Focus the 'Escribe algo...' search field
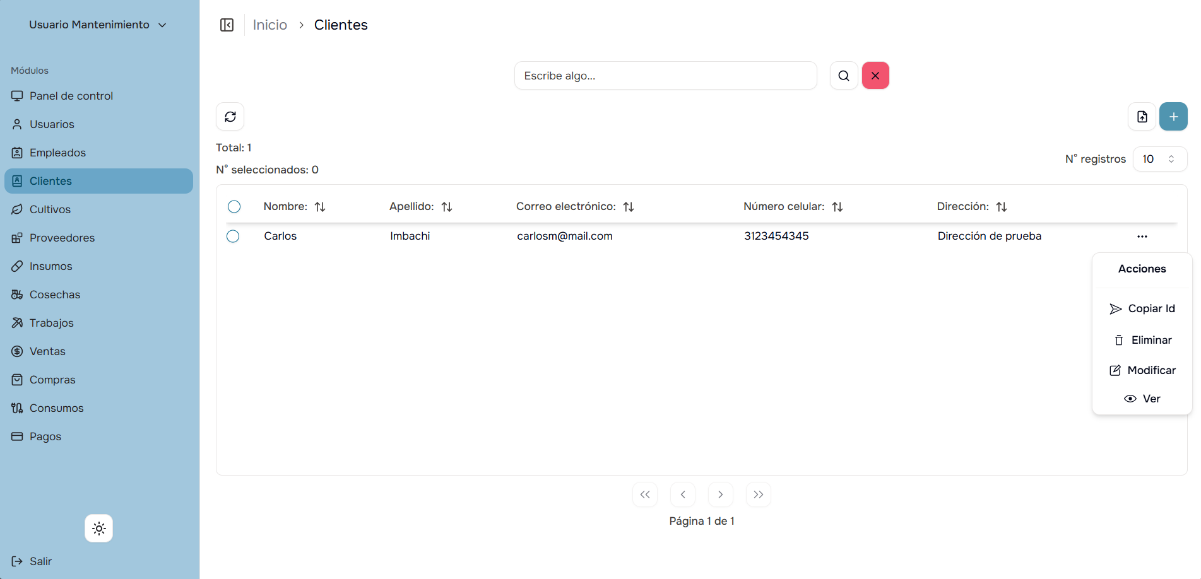 [665, 76]
